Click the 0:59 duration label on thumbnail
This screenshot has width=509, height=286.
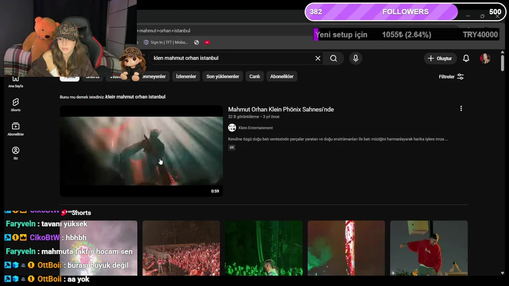tap(215, 191)
